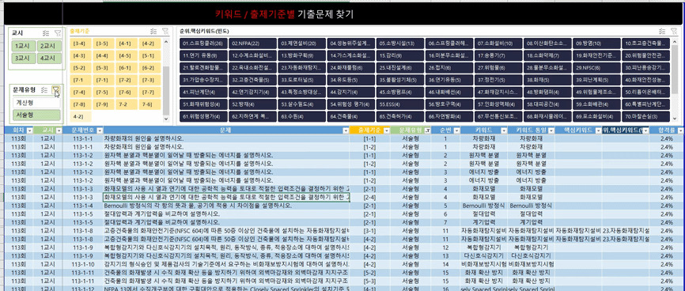Toggle the 서술형 problem type filter
685x291 pixels.
coord(36,115)
